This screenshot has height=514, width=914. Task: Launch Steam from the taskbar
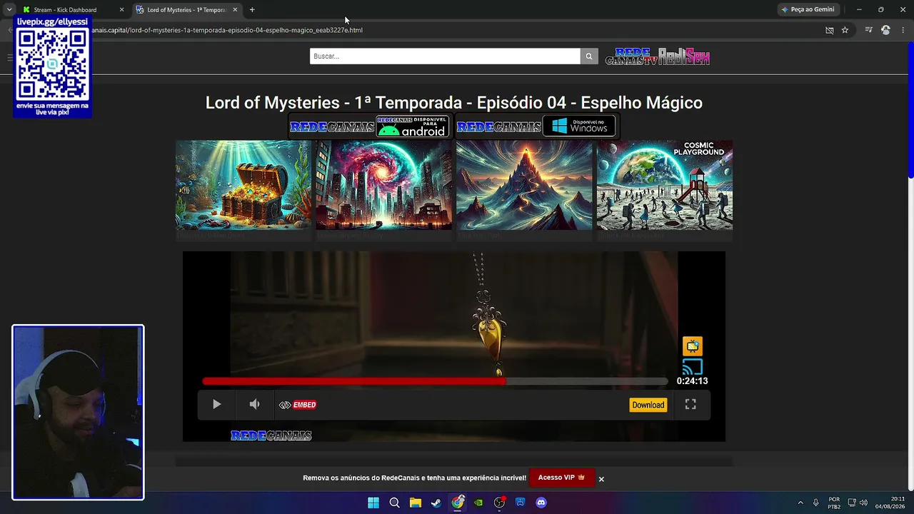pyautogui.click(x=436, y=503)
